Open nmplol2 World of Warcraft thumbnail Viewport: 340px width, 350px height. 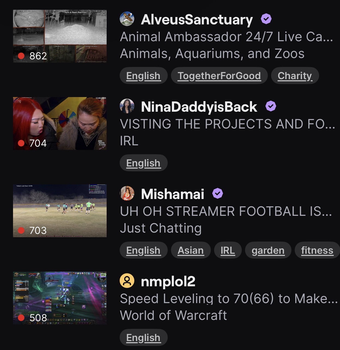coord(60,298)
